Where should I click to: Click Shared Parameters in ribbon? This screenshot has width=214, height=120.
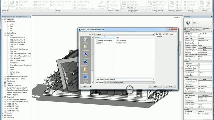[x=41, y=8]
